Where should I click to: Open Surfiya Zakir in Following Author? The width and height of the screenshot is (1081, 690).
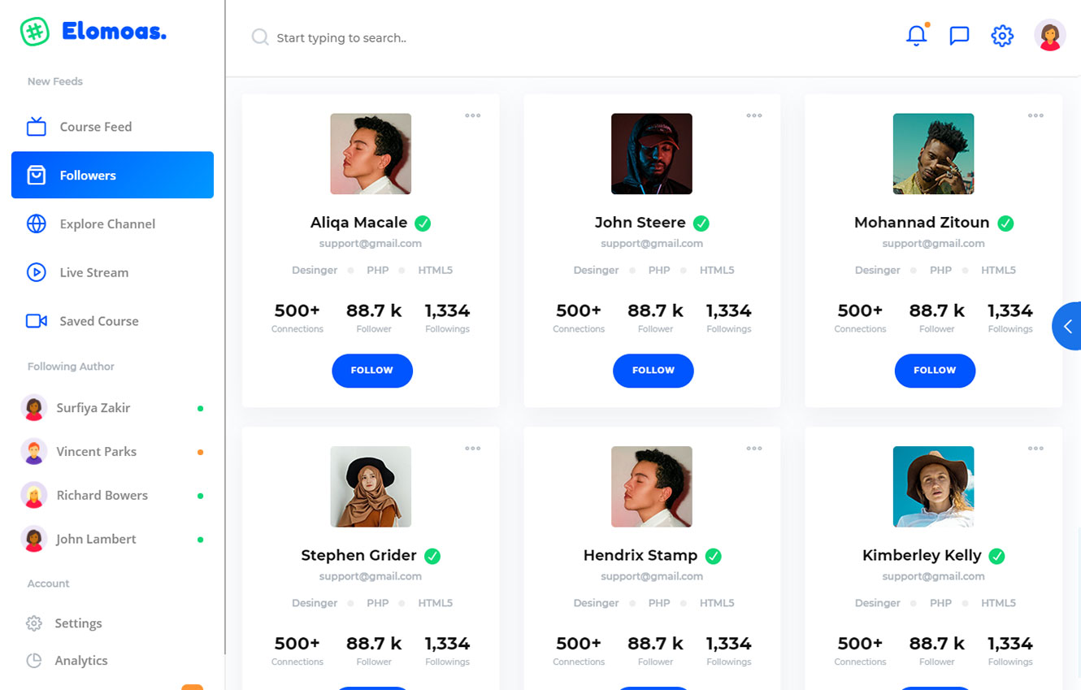(93, 408)
